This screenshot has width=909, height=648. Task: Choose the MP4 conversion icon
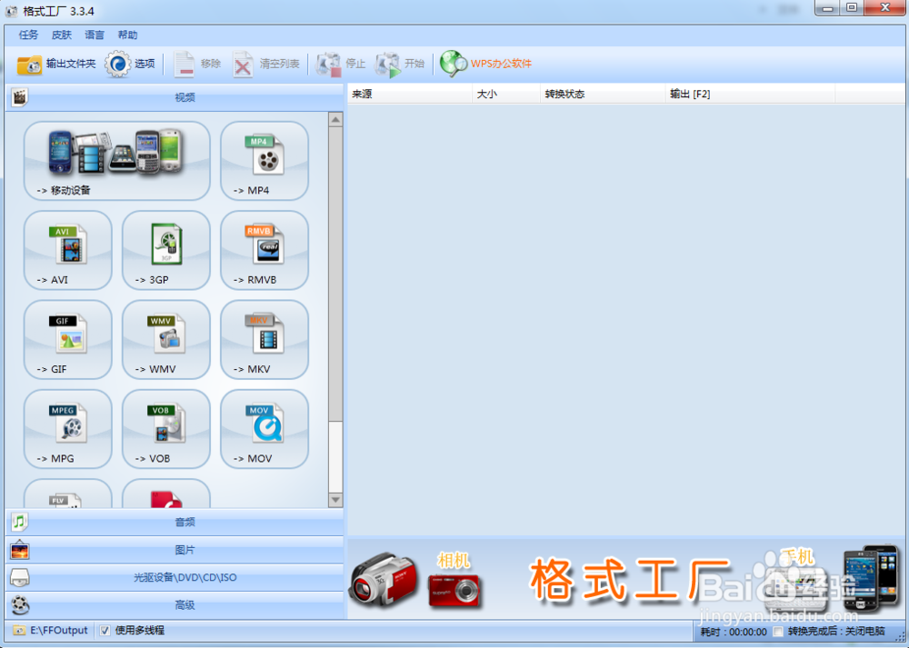[x=265, y=161]
